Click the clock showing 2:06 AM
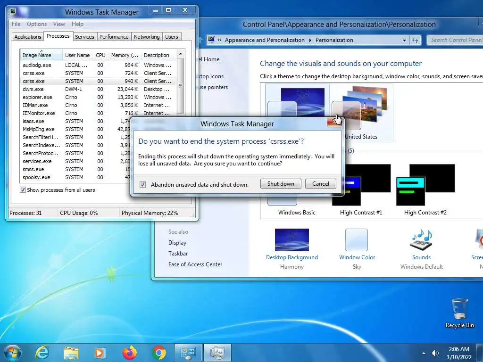Viewport: 483px width, 362px height. tap(458, 349)
